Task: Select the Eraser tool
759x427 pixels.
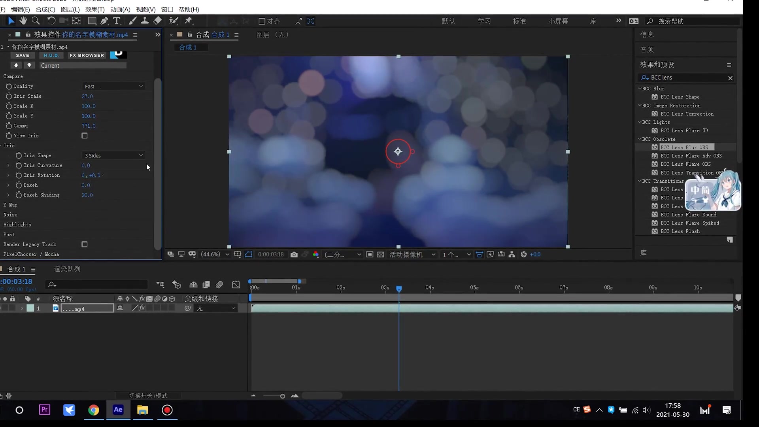Action: (157, 21)
